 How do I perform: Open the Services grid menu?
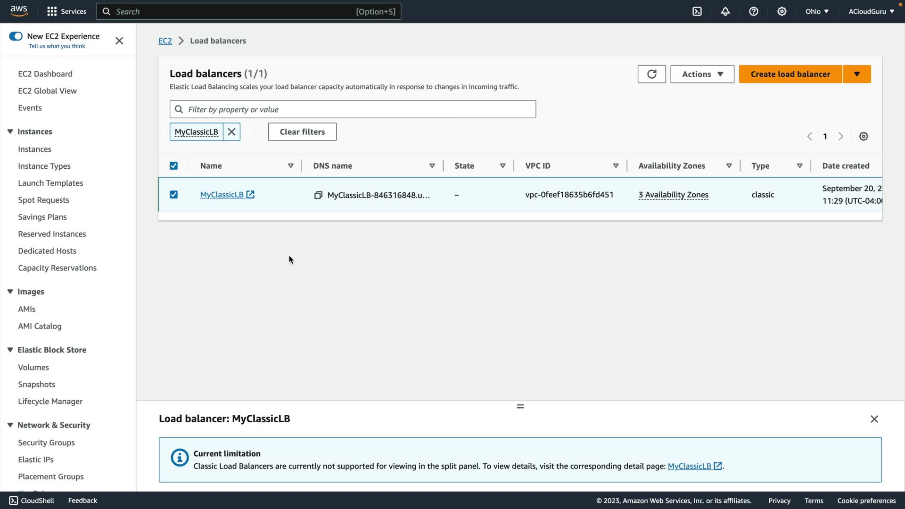52,11
